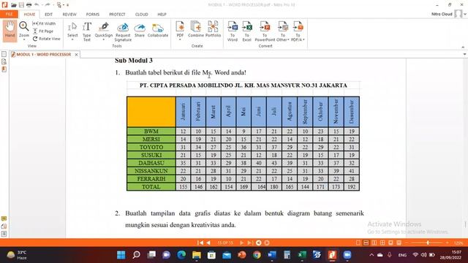Choose Fit Width view
Viewport: 468px width, 263px height.
pos(44,23)
